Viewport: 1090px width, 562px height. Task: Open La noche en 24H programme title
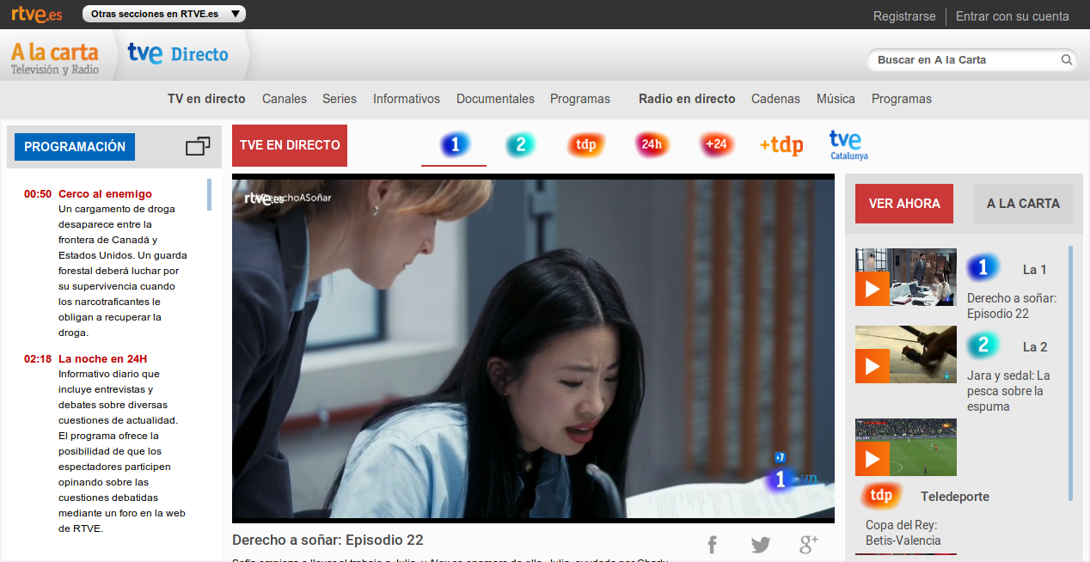(102, 358)
